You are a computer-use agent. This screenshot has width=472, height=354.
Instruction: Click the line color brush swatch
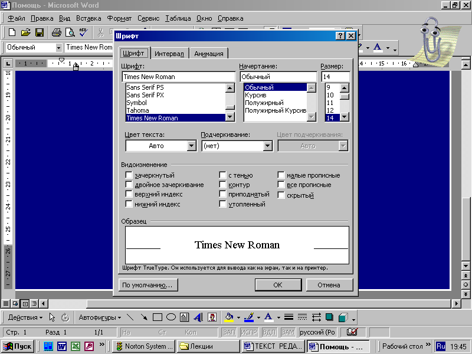coord(249,317)
